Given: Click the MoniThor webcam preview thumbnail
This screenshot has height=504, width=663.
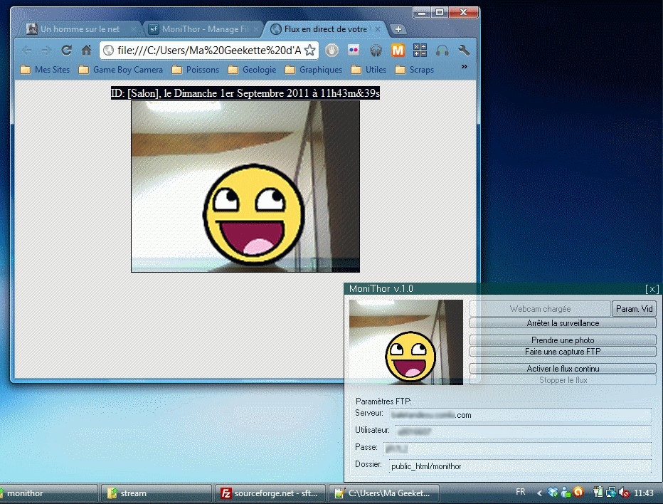Looking at the screenshot, I should pos(406,342).
